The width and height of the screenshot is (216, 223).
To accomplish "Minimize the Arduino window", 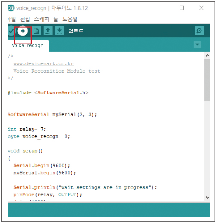I will [x=162, y=8].
